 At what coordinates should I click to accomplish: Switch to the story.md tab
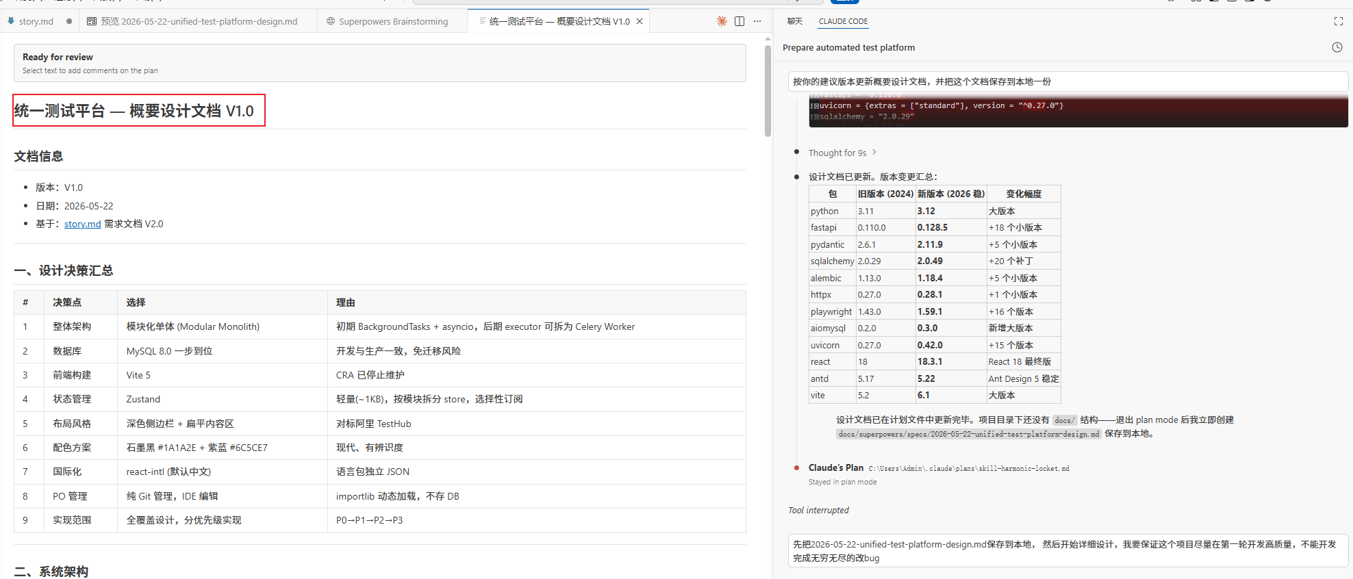[x=36, y=21]
